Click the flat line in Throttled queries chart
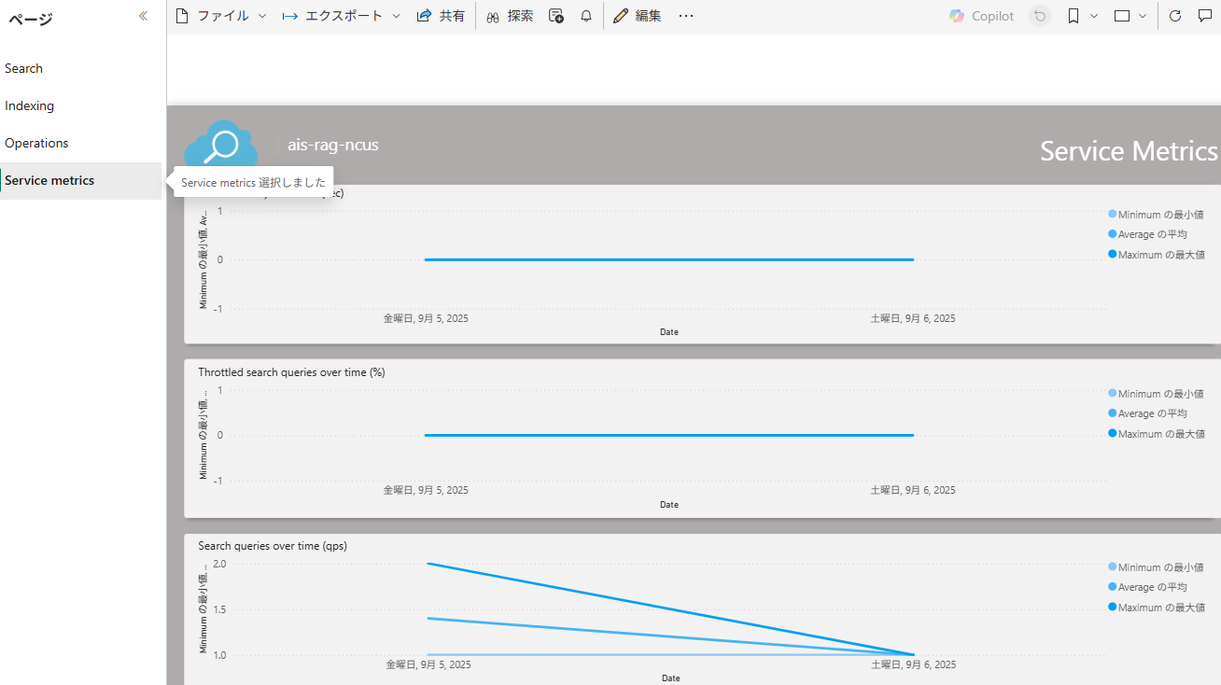 [x=669, y=435]
